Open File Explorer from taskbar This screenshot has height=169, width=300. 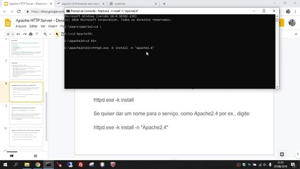(x=27, y=165)
